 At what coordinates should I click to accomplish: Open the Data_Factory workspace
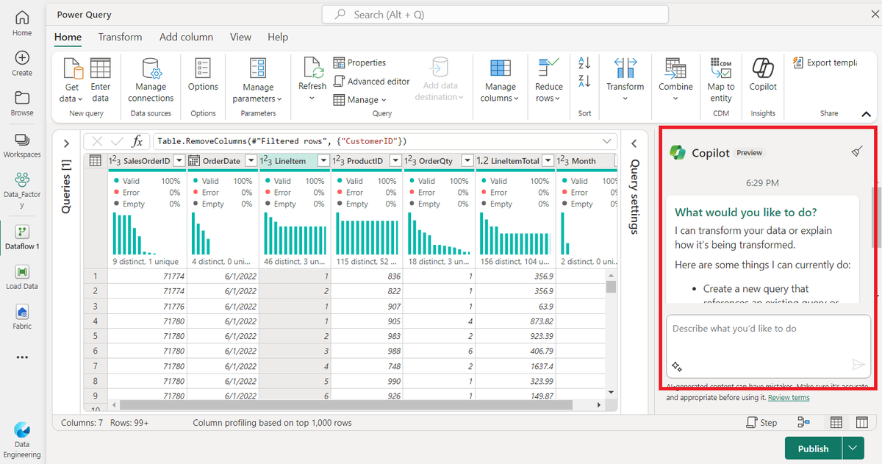click(x=22, y=190)
